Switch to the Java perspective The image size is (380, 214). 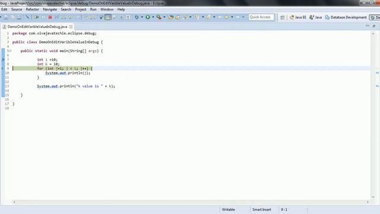pos(315,17)
